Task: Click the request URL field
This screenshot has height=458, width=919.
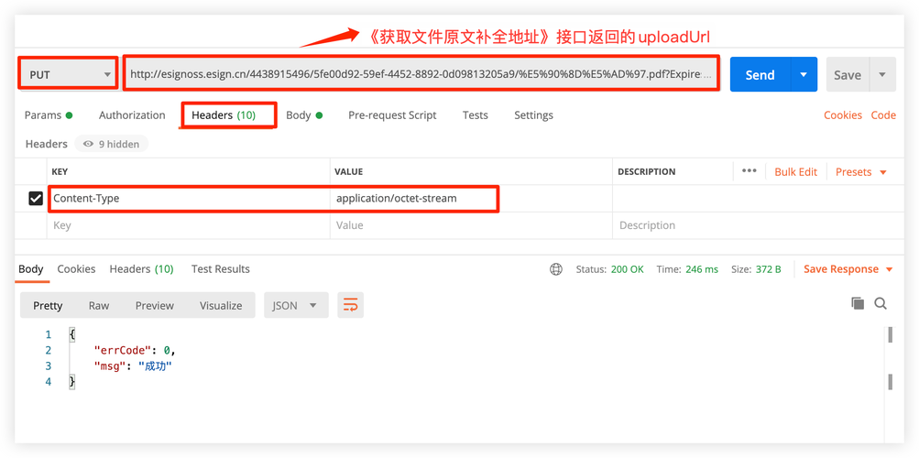Action: tap(421, 74)
